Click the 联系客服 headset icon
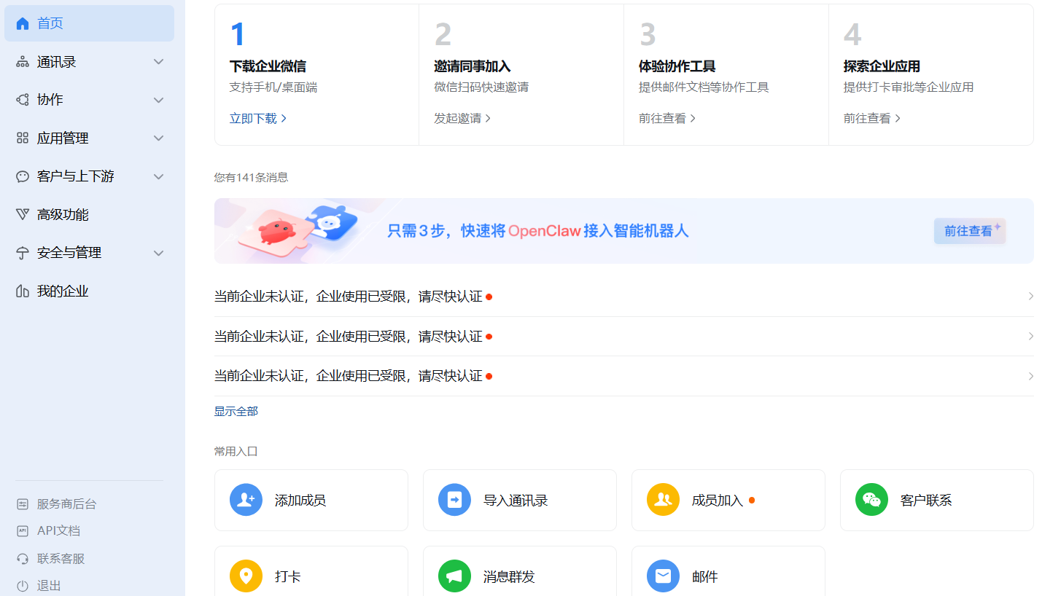1061x596 pixels. pyautogui.click(x=23, y=559)
